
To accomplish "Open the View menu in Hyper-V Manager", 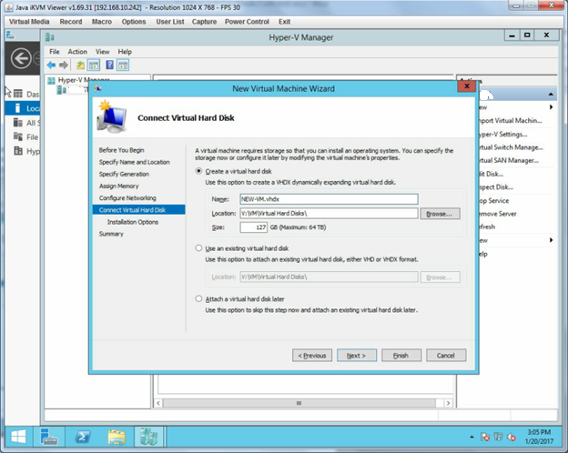I will pyautogui.click(x=103, y=52).
